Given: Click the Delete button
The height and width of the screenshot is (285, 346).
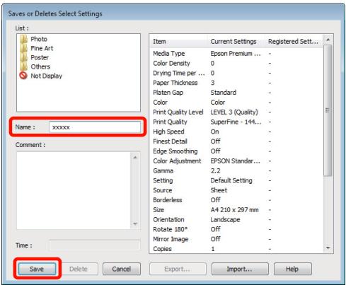Looking at the screenshot, I should 79,269.
